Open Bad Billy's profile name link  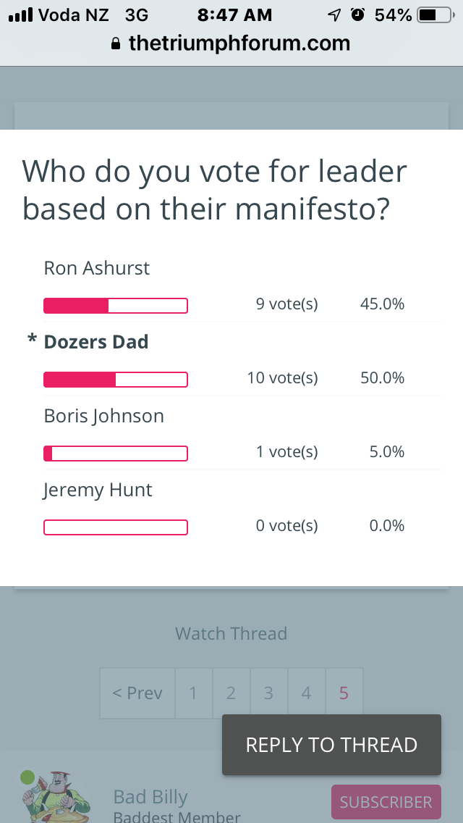coord(150,797)
